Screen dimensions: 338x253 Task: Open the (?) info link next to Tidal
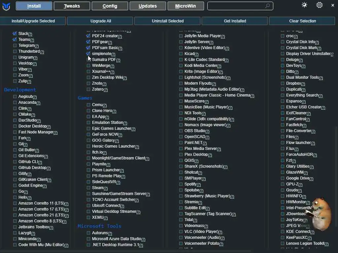pyautogui.click(x=195, y=220)
